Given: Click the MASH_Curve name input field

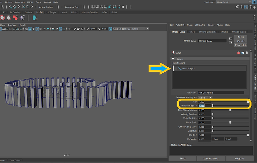Looking at the screenshot, I should 212,41.
